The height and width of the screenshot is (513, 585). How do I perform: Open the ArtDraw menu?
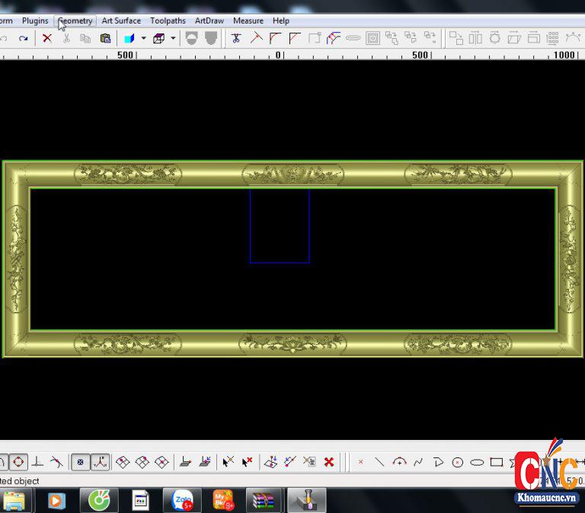pos(209,21)
